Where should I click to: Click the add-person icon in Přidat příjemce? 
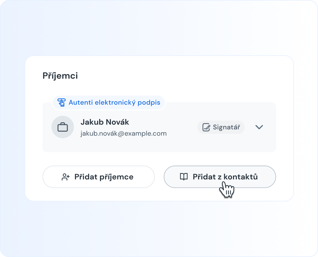click(65, 177)
